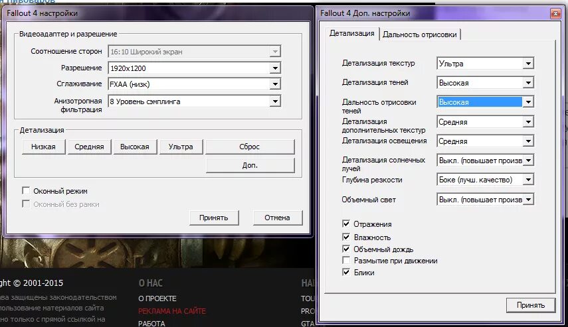The image size is (568, 327).
Task: Expand Детализация дополнительных текстур dropdown
Action: pos(485,122)
